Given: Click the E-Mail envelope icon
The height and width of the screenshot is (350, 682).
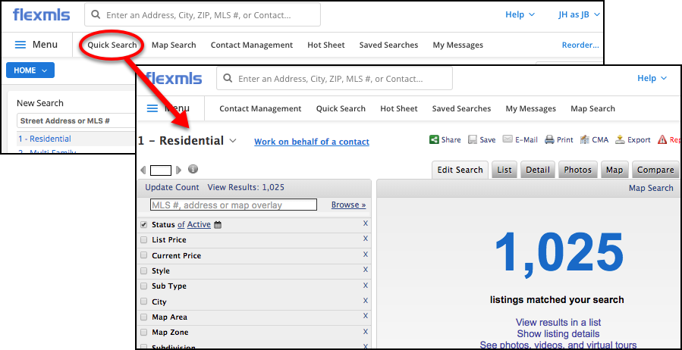Looking at the screenshot, I should tap(507, 140).
